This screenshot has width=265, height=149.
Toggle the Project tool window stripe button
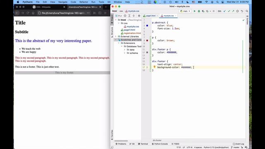[x=112, y=19]
